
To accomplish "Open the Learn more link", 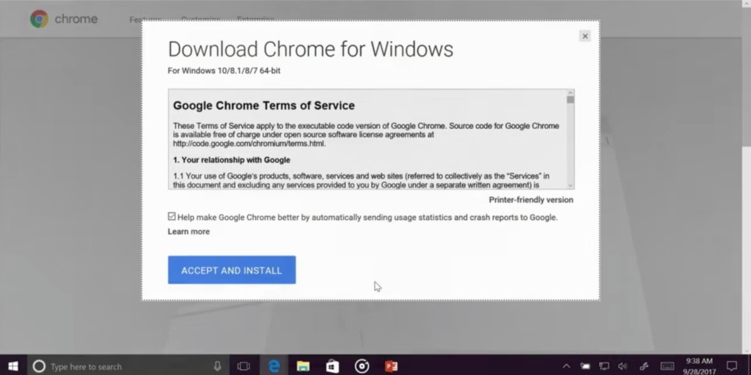I will pyautogui.click(x=188, y=231).
